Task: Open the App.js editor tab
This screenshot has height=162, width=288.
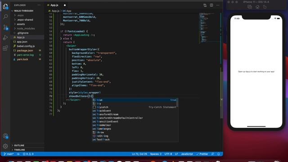Action: 54,5
